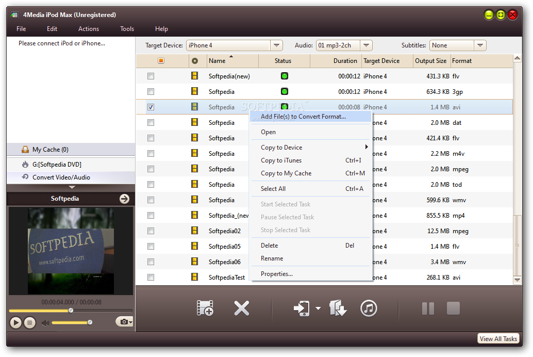Take a snapshot with the camera button
This screenshot has width=533, height=357.
(124, 321)
